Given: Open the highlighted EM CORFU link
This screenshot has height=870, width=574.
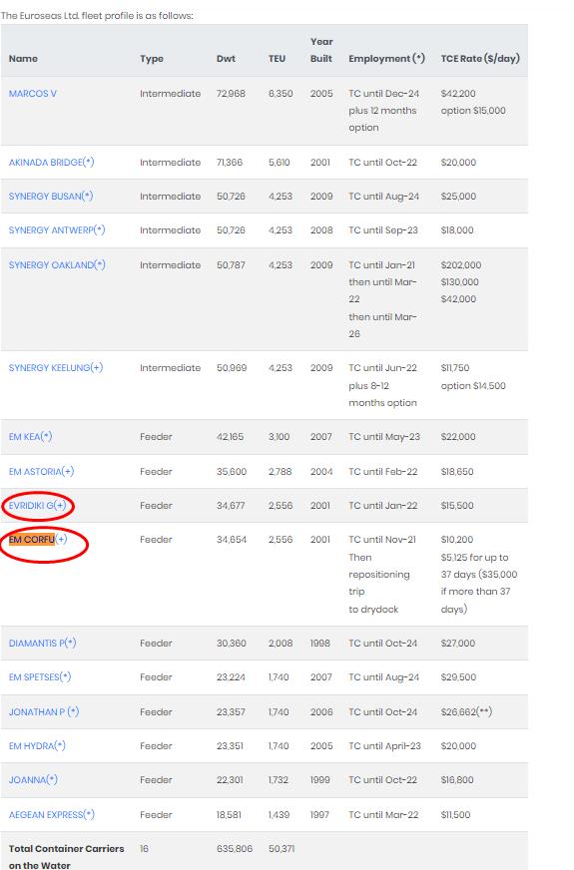Looking at the screenshot, I should coord(37,540).
